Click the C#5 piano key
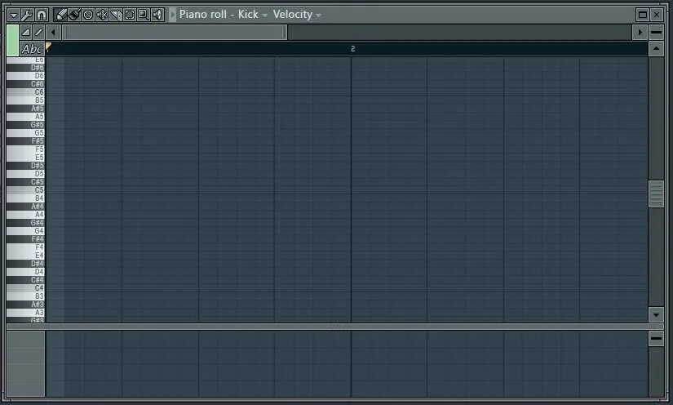The height and width of the screenshot is (405, 673). (26, 181)
